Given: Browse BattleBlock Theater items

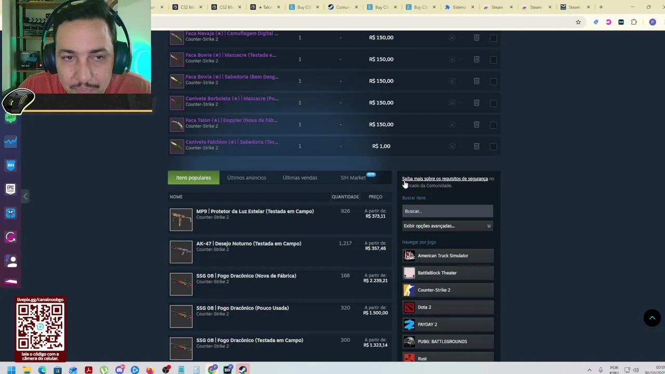Looking at the screenshot, I should tap(447, 273).
